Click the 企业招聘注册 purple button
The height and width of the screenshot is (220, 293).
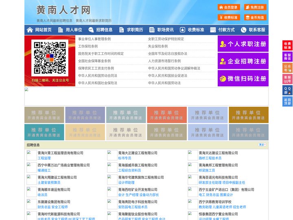[243, 61]
